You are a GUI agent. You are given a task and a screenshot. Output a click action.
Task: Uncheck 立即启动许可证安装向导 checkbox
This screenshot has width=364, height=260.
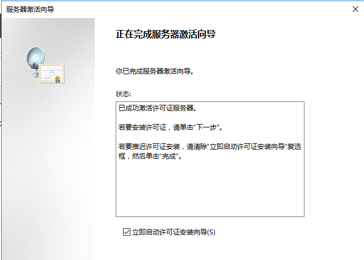point(126,232)
